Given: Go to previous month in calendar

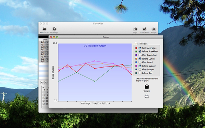Looking at the screenshot, I should click(x=43, y=87).
